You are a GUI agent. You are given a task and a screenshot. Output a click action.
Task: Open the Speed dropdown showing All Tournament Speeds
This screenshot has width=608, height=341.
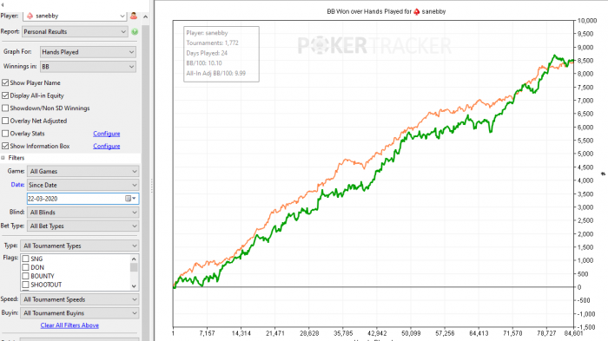[x=80, y=299]
